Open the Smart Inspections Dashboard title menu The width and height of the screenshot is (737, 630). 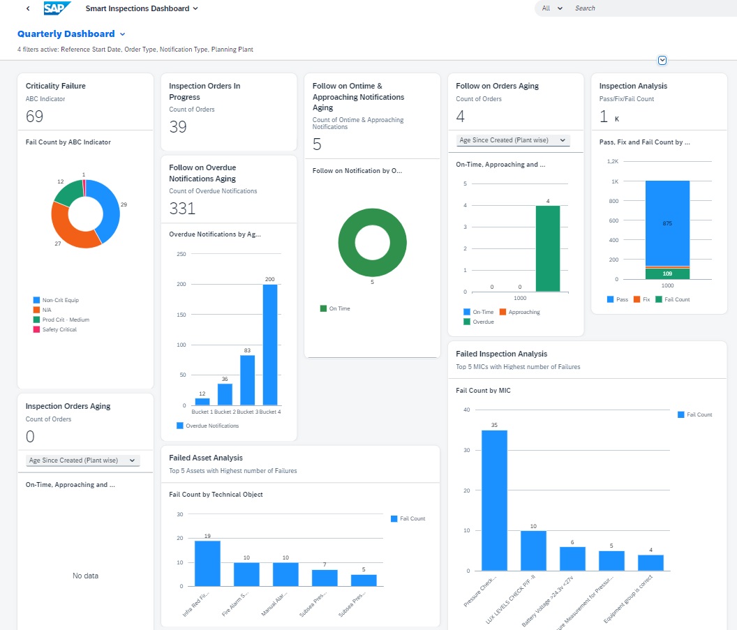pyautogui.click(x=142, y=8)
